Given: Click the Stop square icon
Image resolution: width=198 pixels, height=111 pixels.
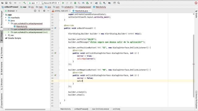Looking at the screenshot, I should (x=91, y=3).
